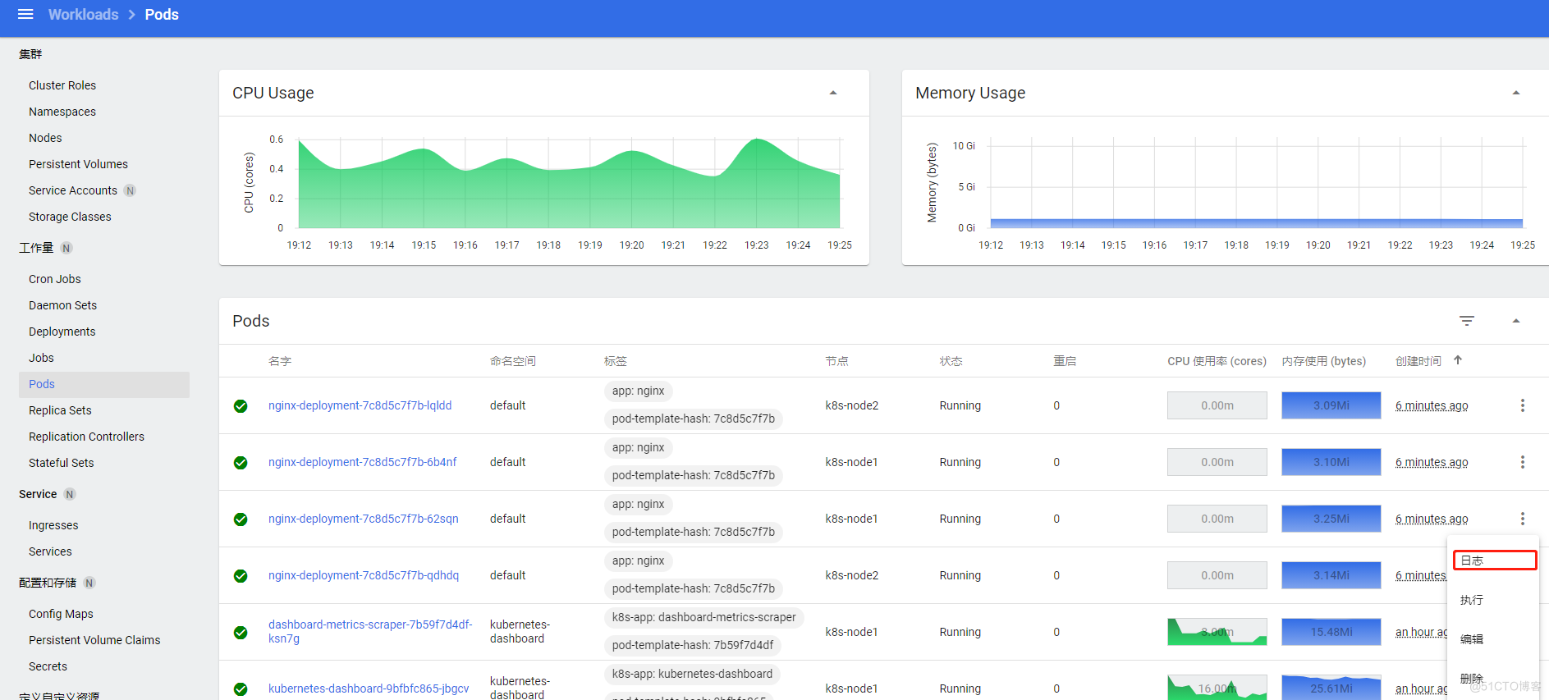The width and height of the screenshot is (1549, 700).
Task: Click status check icon of kubernetes-dashboard pod
Action: coord(241,689)
